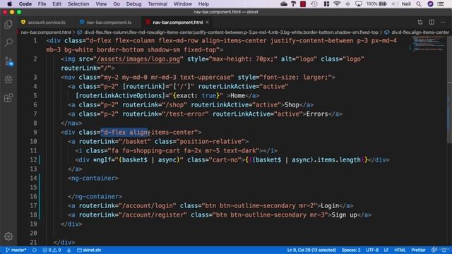The width and height of the screenshot is (452, 254).
Task: Click line number 9 in gutter
Action: point(35,132)
